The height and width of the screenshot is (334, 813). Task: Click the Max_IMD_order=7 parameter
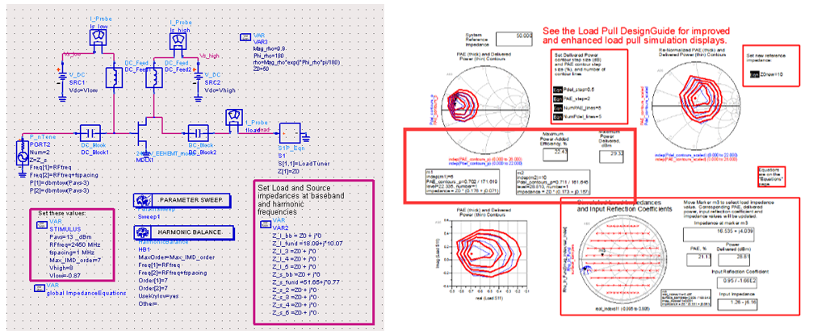click(x=75, y=260)
